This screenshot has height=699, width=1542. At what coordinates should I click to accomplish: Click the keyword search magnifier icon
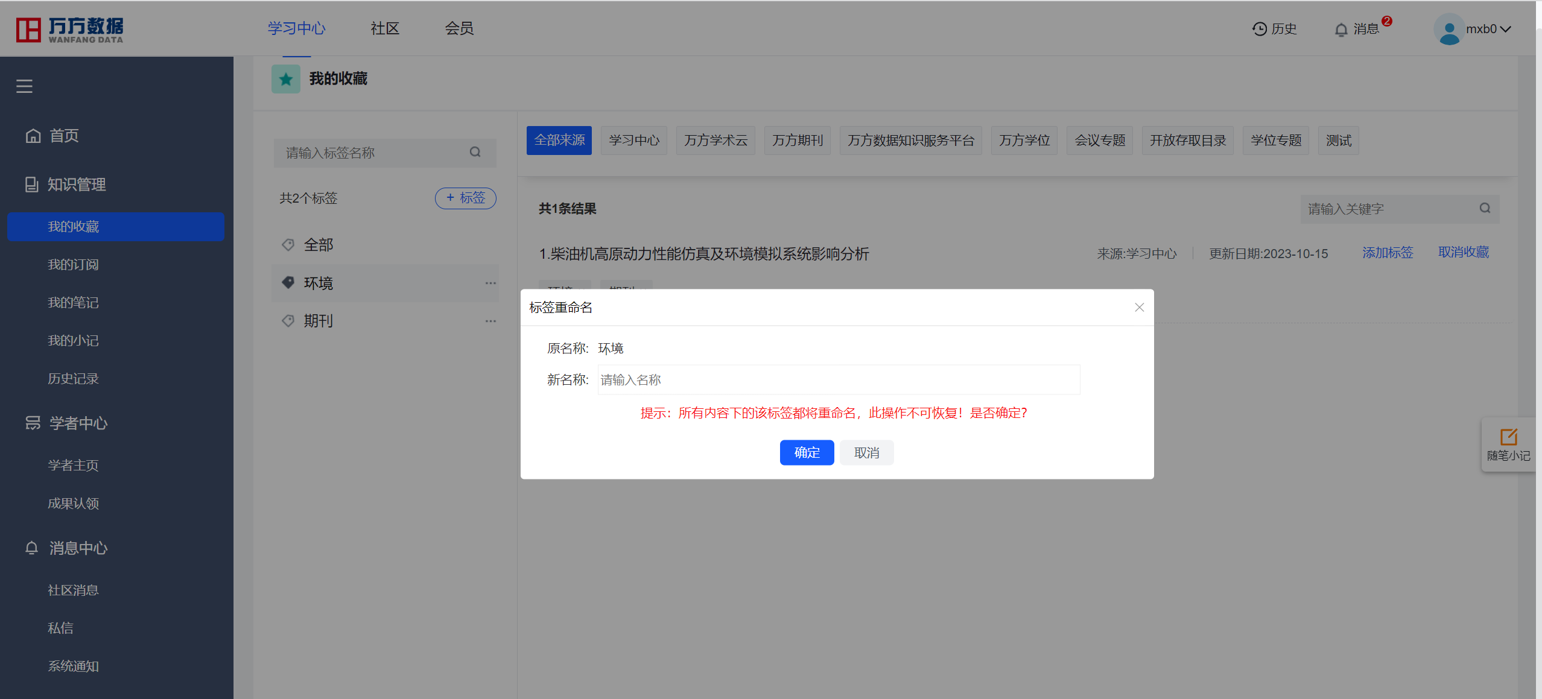tap(1485, 208)
